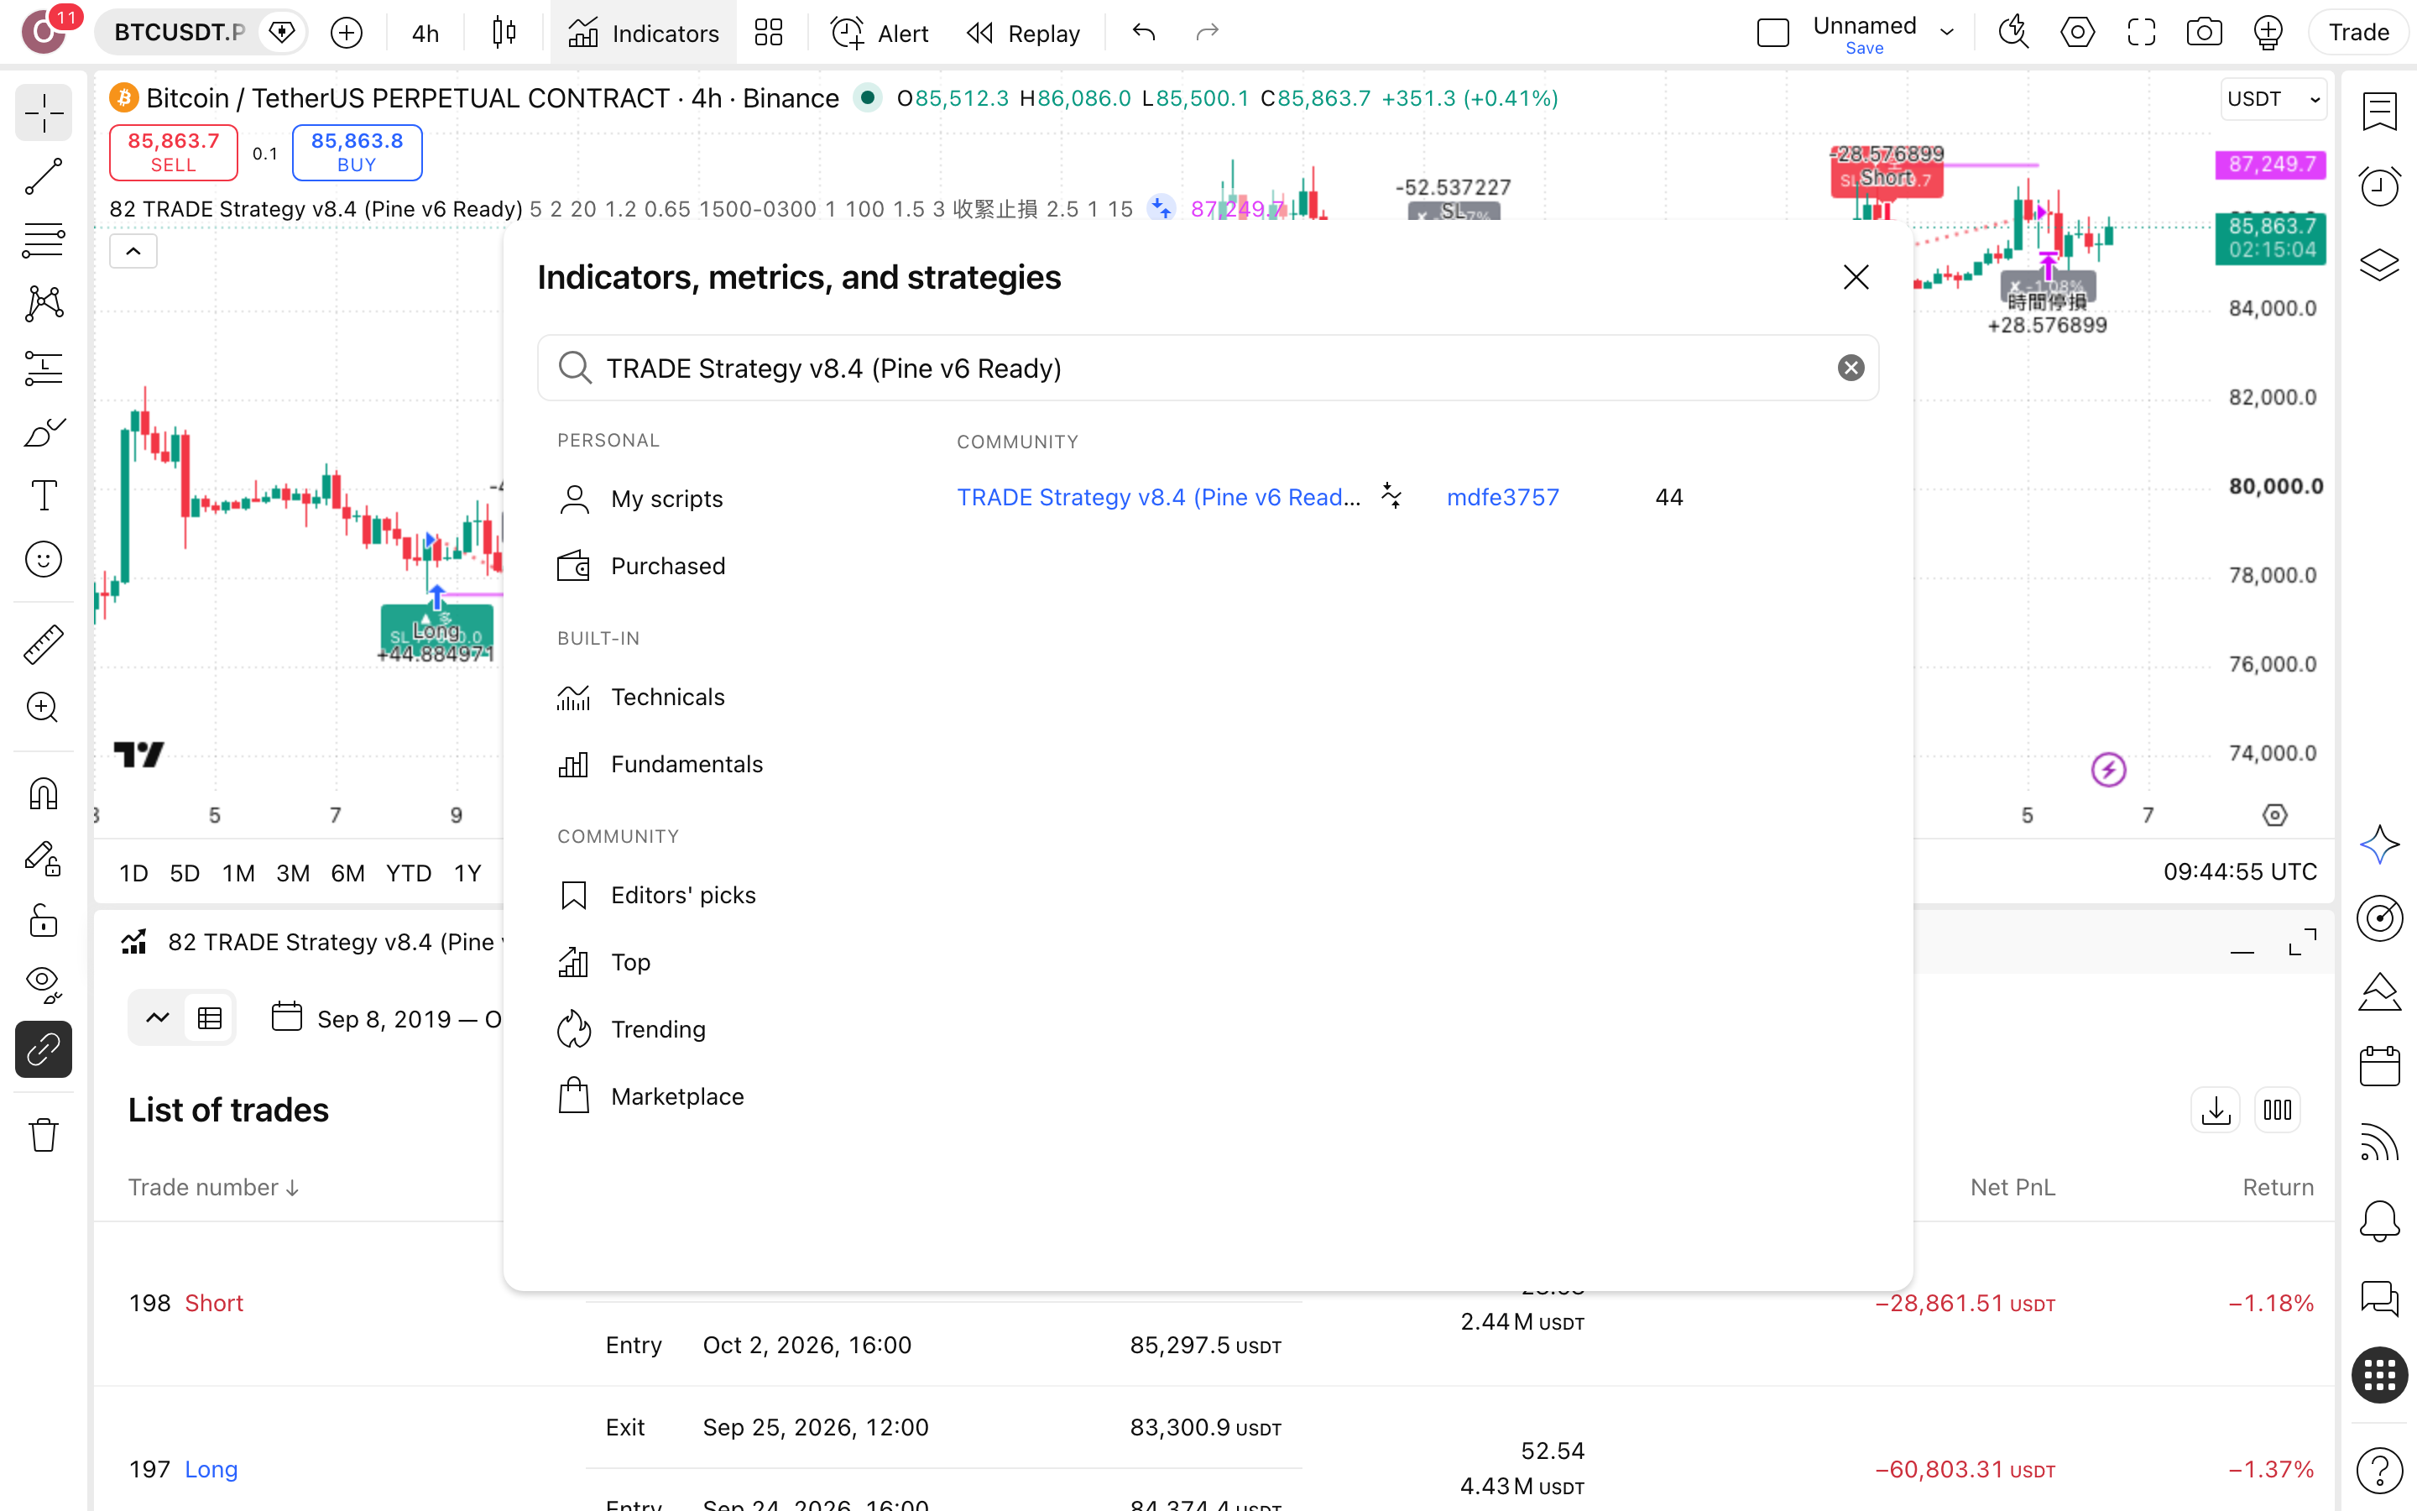The width and height of the screenshot is (2417, 1511).
Task: Open the emoji icons tool
Action: [x=43, y=560]
